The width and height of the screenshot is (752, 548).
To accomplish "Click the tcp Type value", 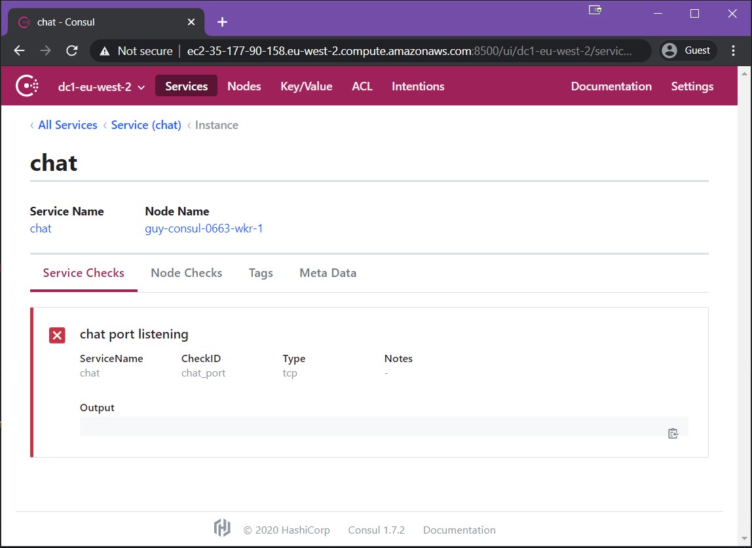I will point(290,373).
